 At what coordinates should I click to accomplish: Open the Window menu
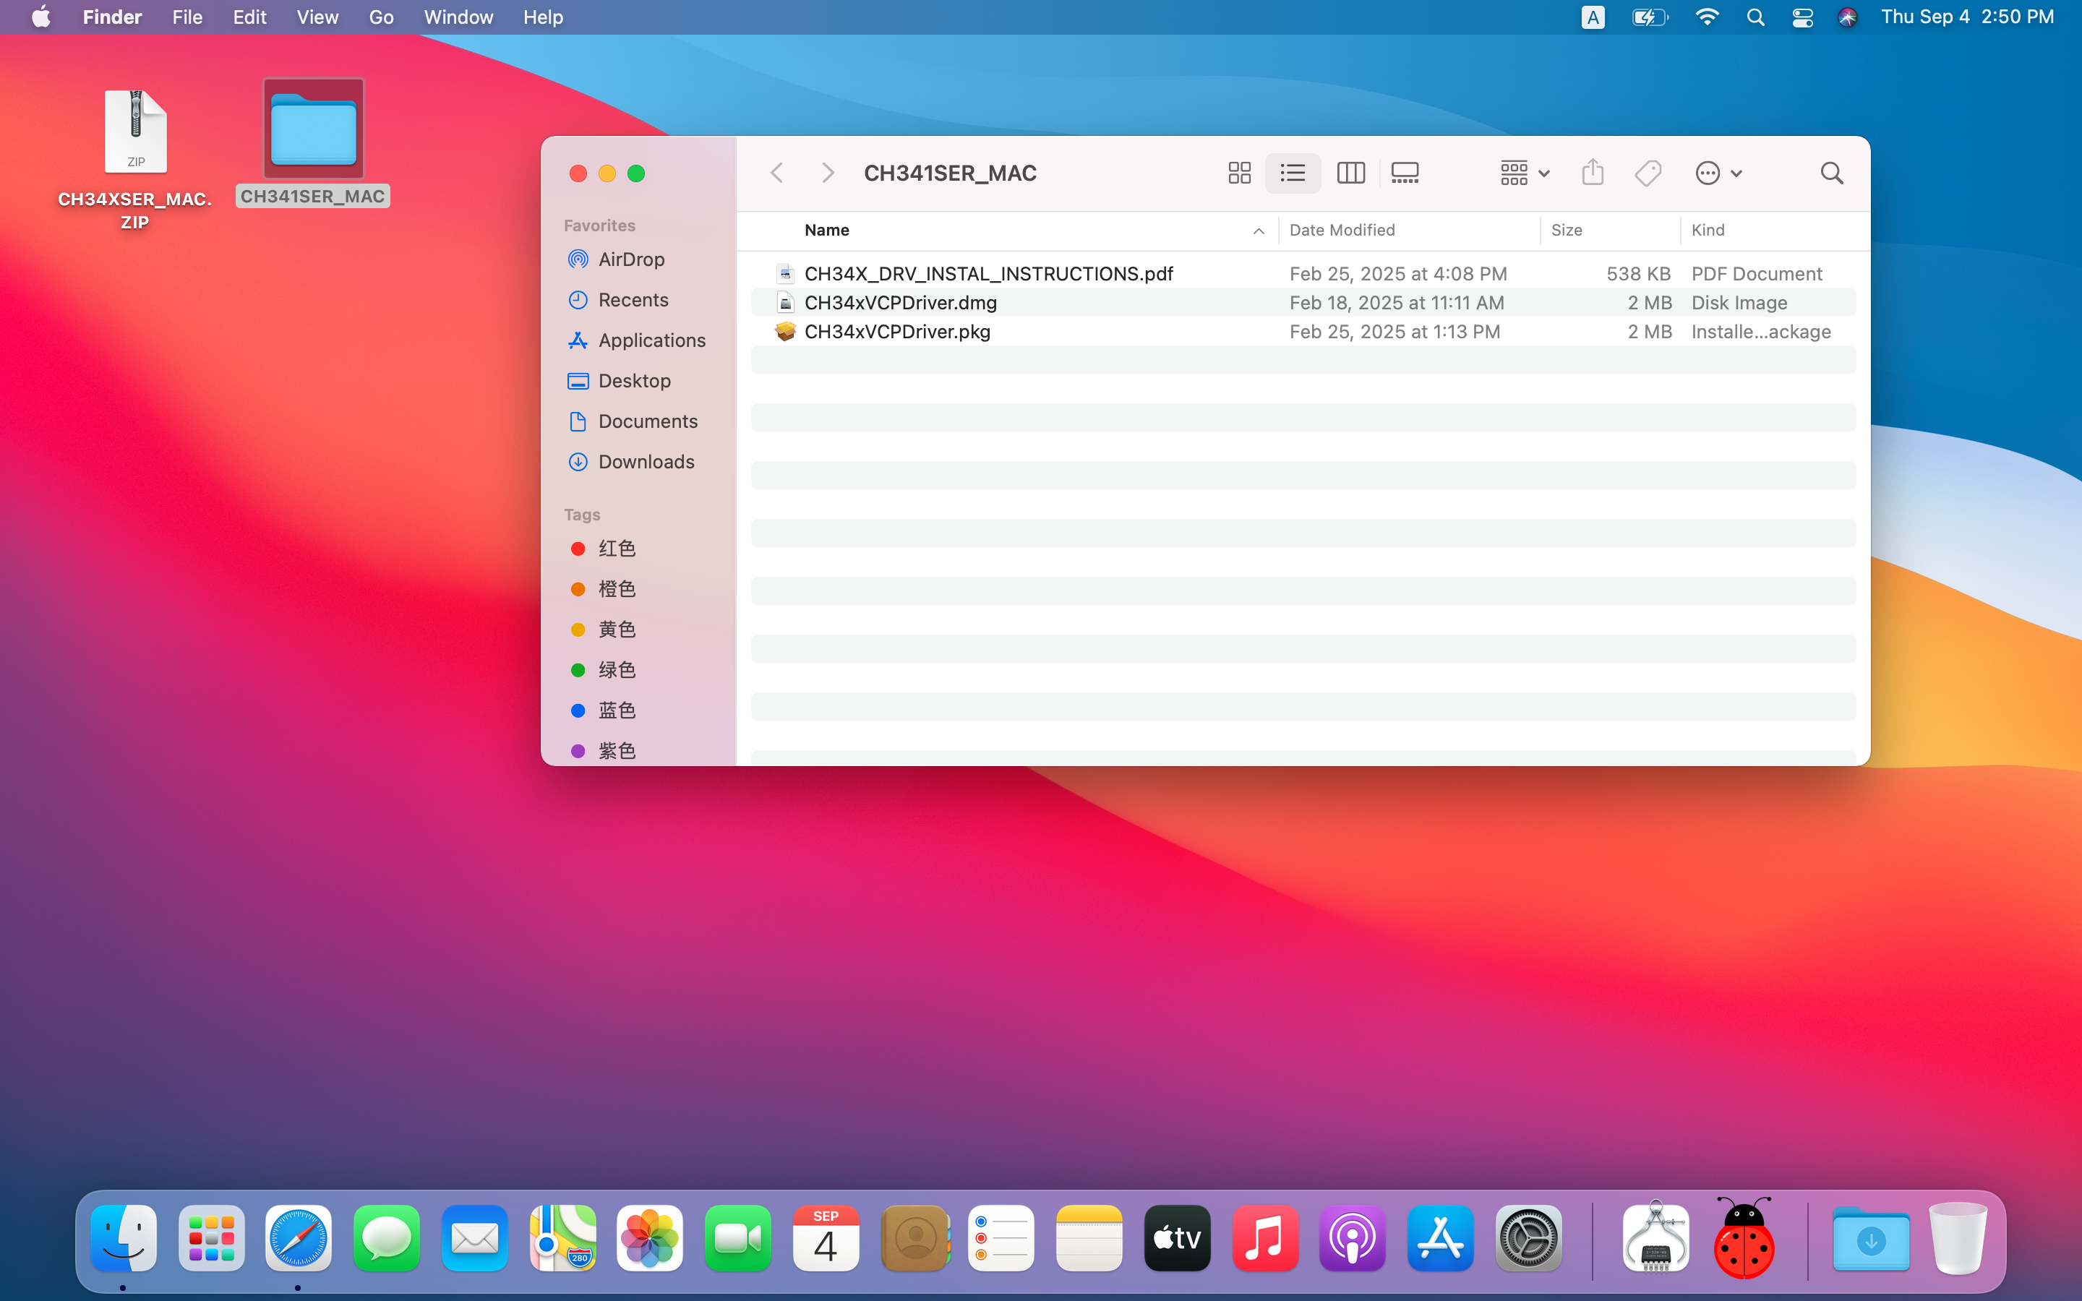pyautogui.click(x=458, y=17)
